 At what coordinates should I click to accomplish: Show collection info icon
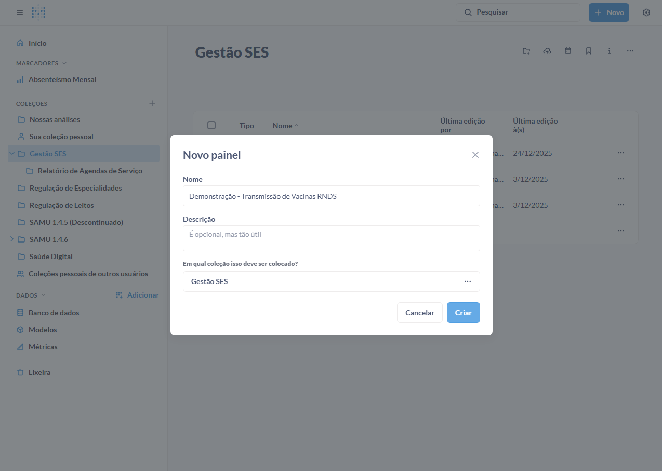610,51
